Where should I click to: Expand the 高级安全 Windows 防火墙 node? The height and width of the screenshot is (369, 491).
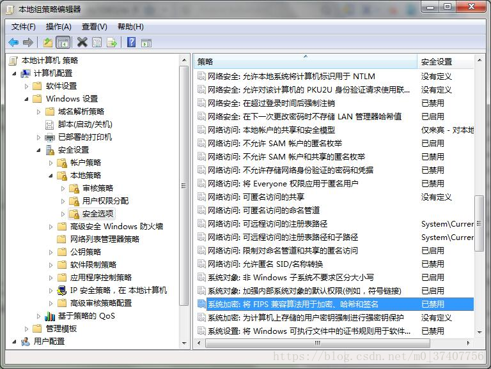(x=51, y=227)
